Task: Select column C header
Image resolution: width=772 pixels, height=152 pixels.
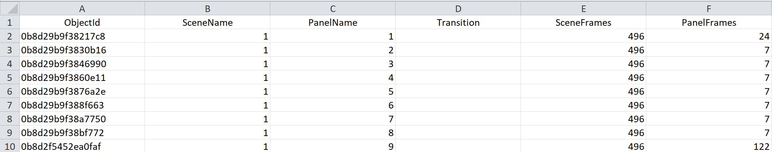Action: (333, 9)
